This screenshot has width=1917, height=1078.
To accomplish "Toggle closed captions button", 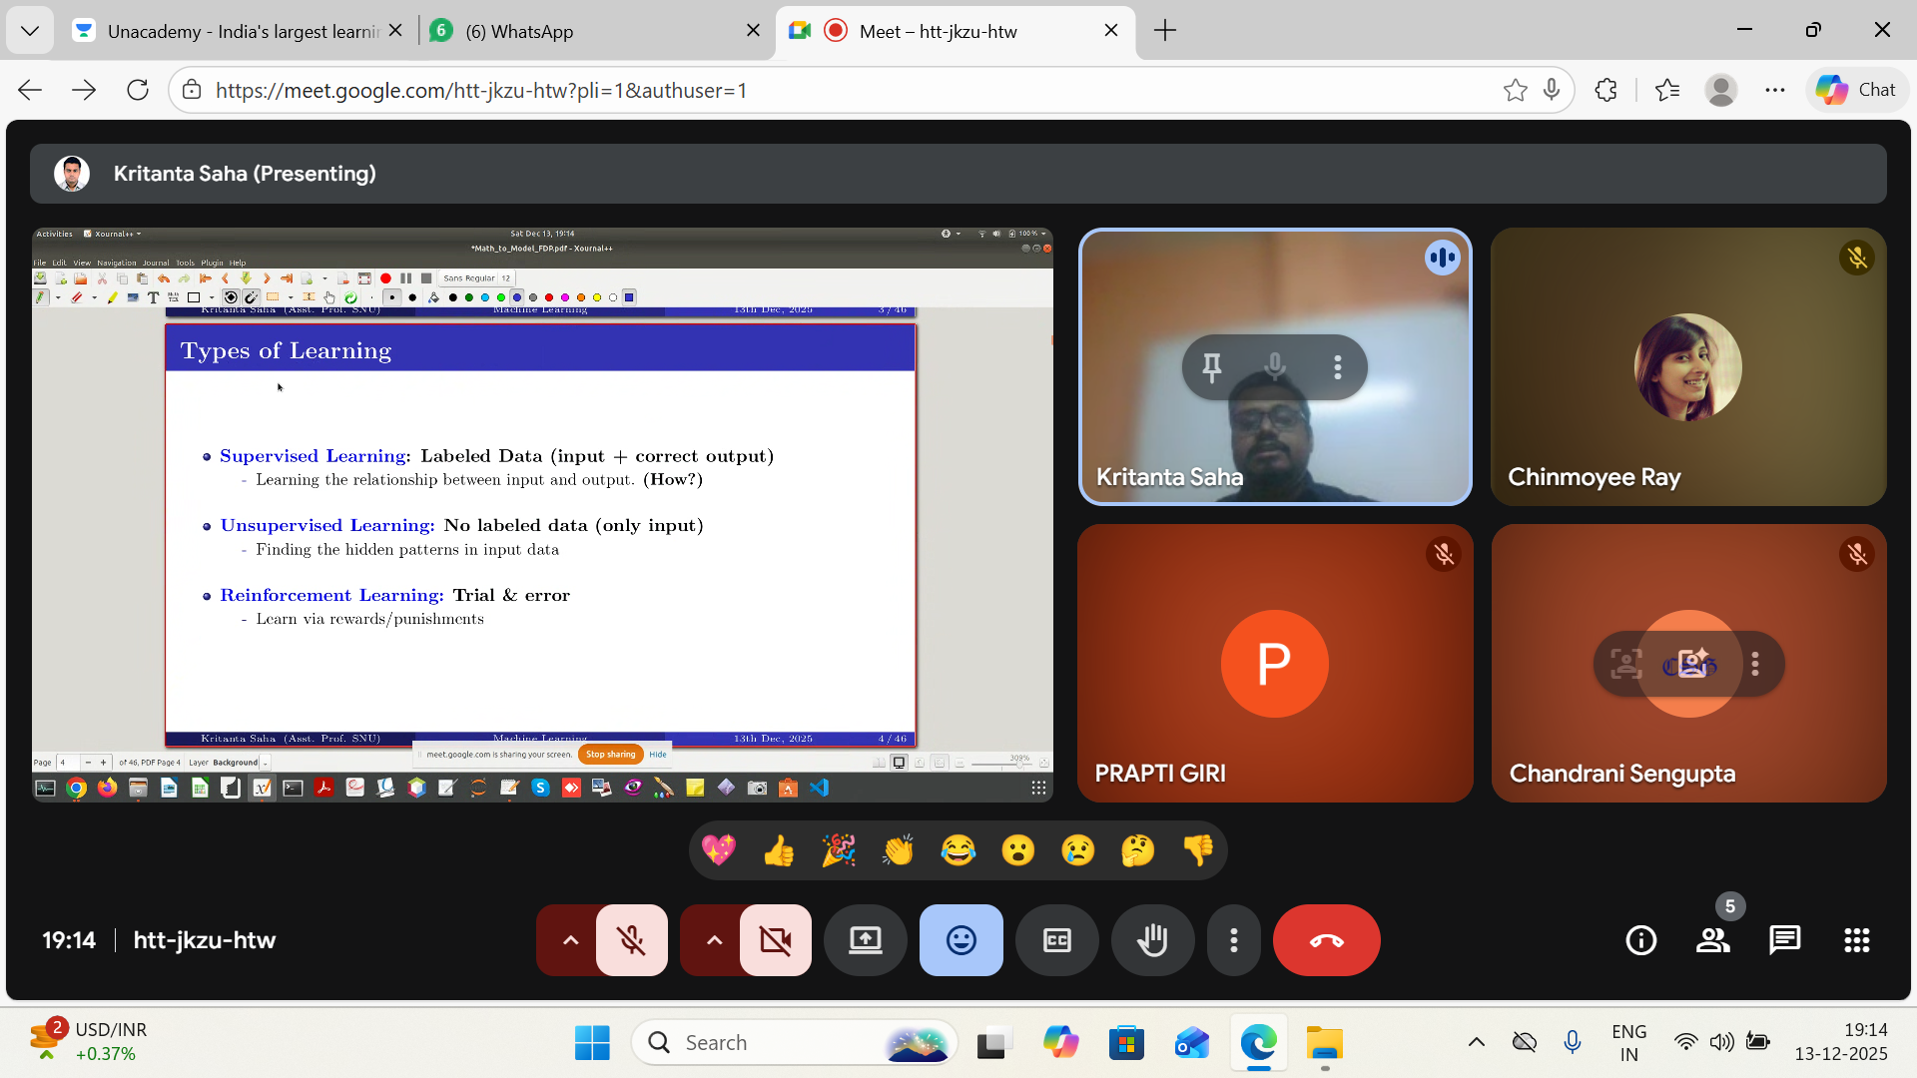I will click(1056, 940).
